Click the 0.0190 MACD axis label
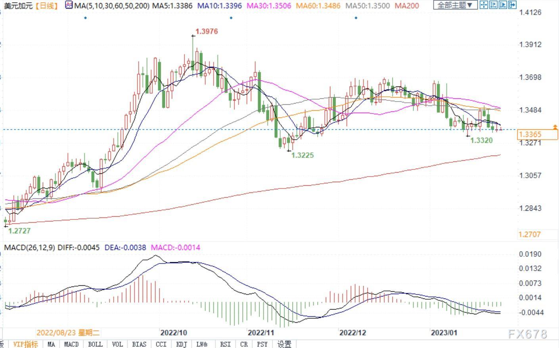The height and width of the screenshot is (348, 559). coord(530,254)
